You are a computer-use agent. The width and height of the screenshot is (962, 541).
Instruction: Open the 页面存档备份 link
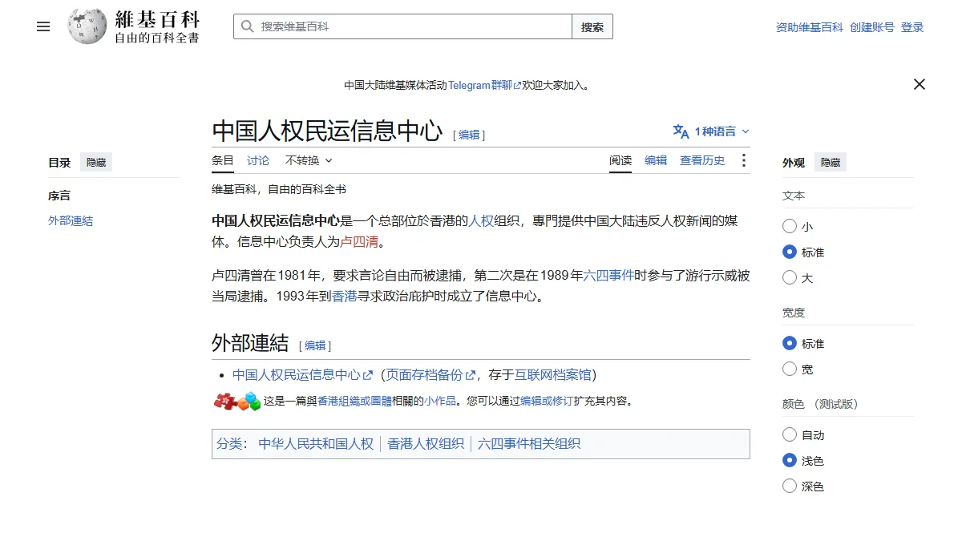pos(431,375)
